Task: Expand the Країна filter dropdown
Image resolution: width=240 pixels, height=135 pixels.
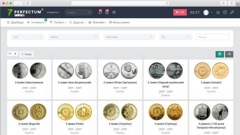Action: click(x=74, y=37)
